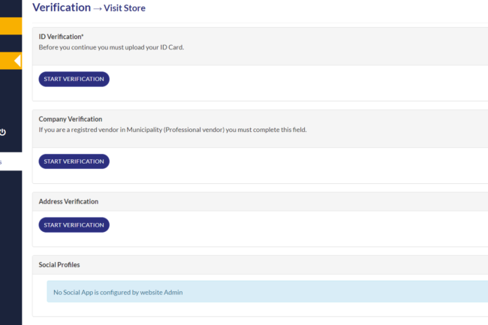
Task: Click the ID Verification section header
Action: (x=61, y=36)
